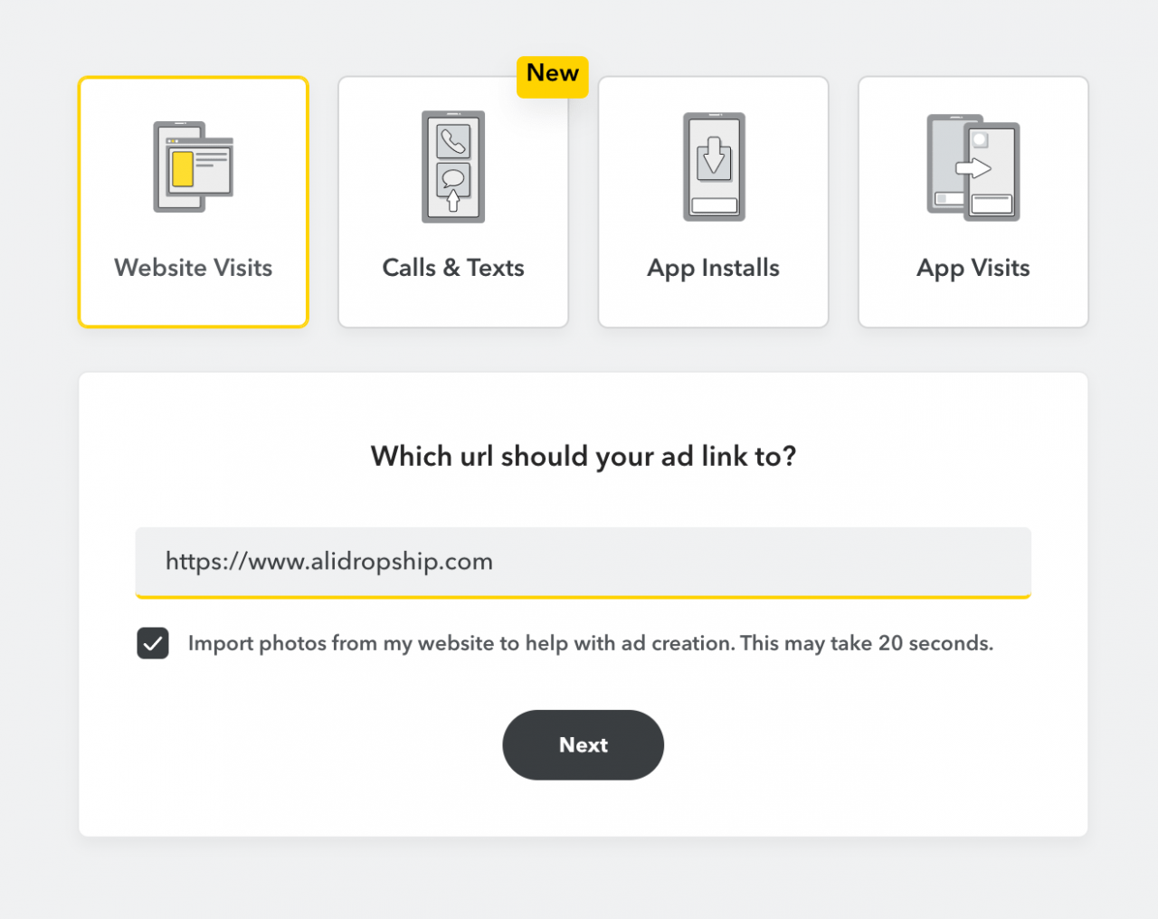Click the https://www.alidropship.com text
Viewport: 1158px width, 919px height.
pyautogui.click(x=329, y=562)
